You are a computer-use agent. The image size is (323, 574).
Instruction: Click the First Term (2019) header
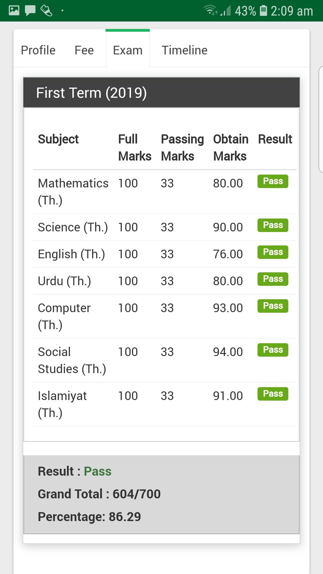point(161,93)
